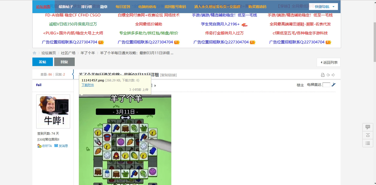Go to previous thread with left arrow
Viewport: 376px width, 185px height.
tap(328, 75)
